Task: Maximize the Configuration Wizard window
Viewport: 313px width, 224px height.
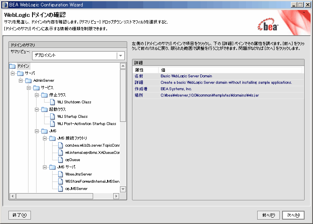Action: [301, 5]
